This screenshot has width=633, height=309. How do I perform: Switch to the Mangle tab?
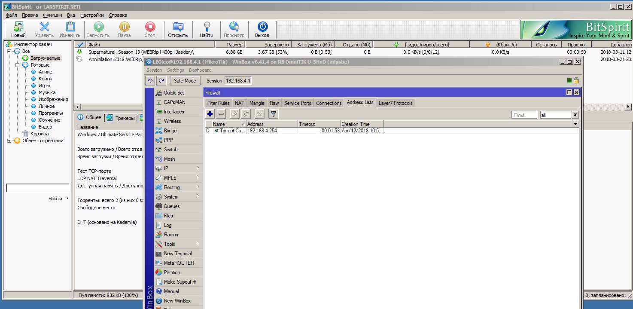coord(257,103)
